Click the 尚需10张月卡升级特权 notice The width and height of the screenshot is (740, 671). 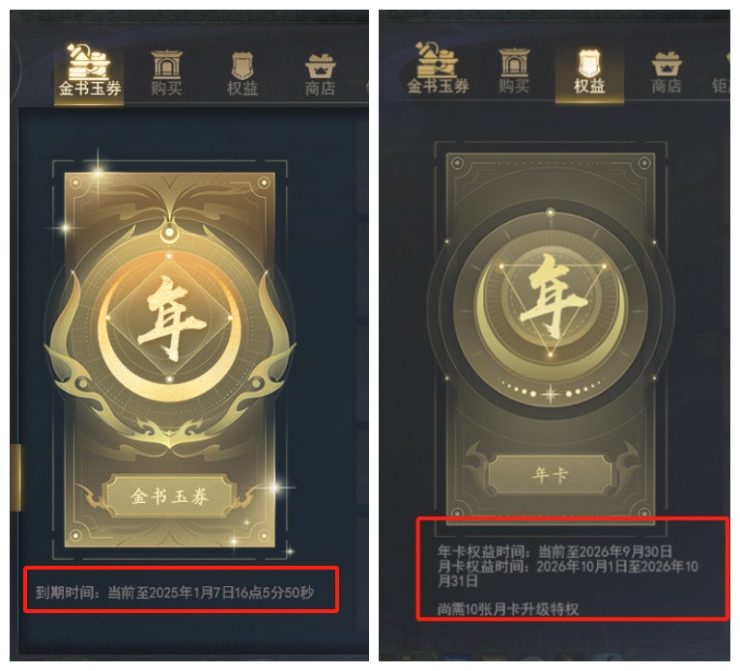(508, 609)
